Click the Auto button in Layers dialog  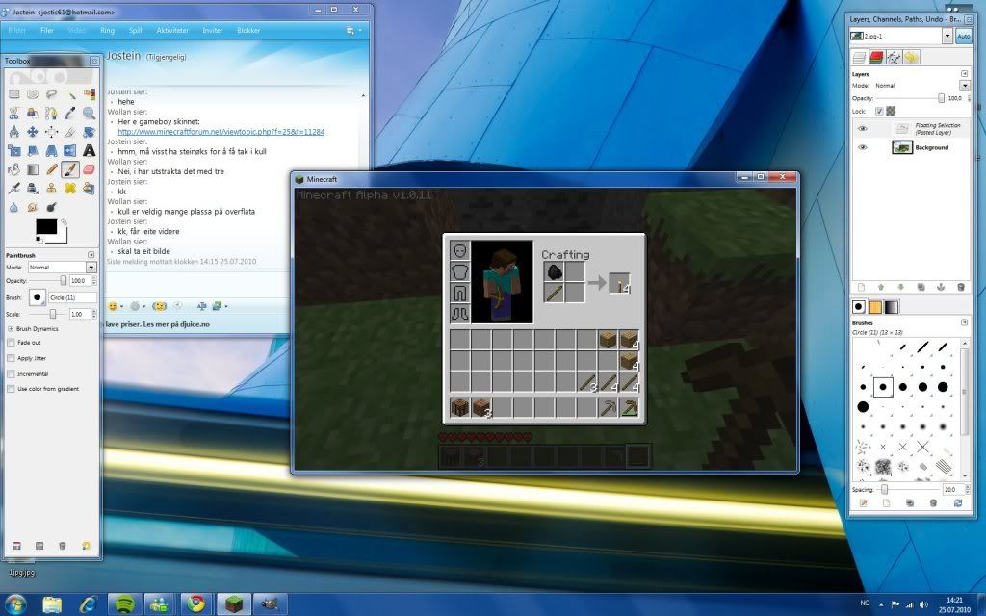coord(963,37)
